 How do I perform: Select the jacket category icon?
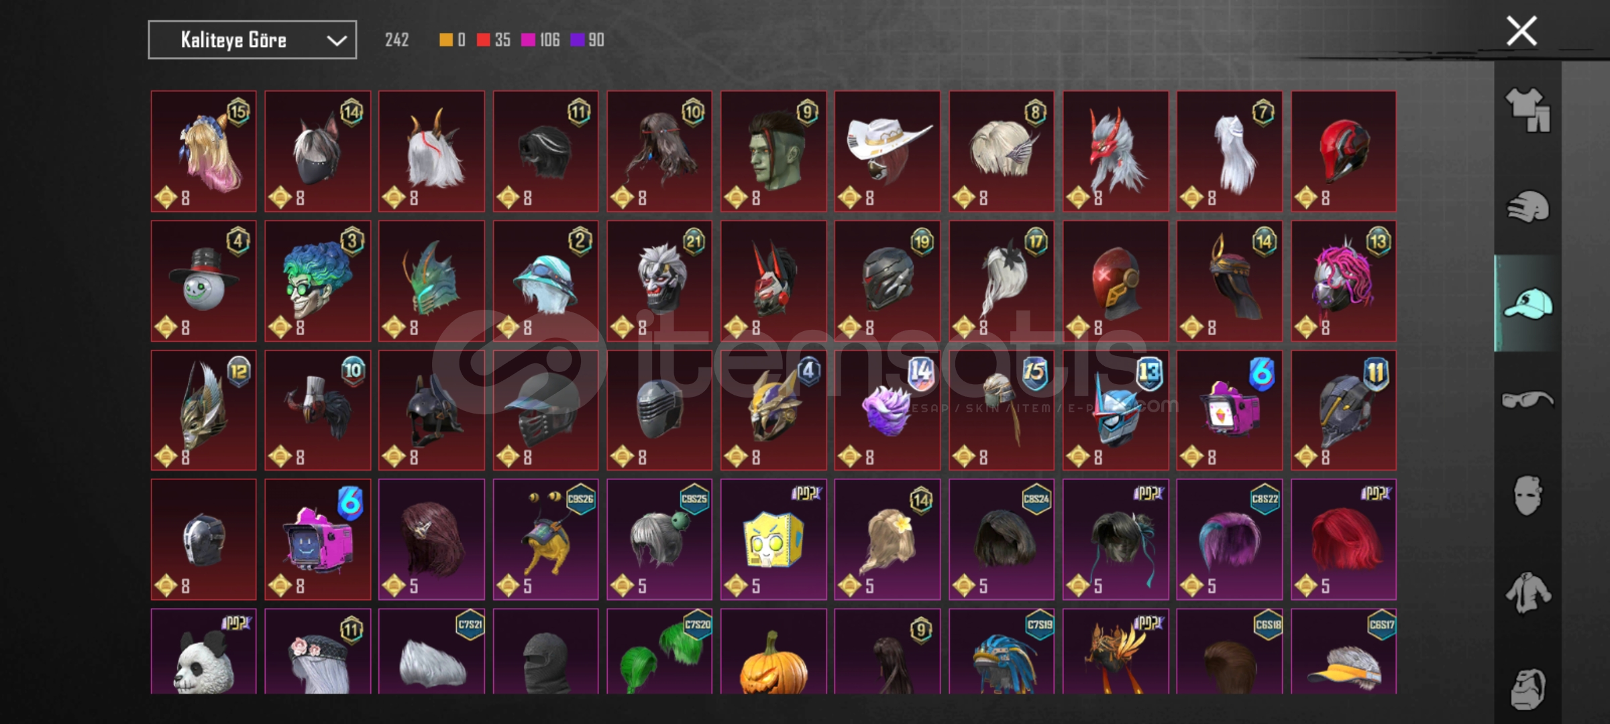click(x=1527, y=593)
